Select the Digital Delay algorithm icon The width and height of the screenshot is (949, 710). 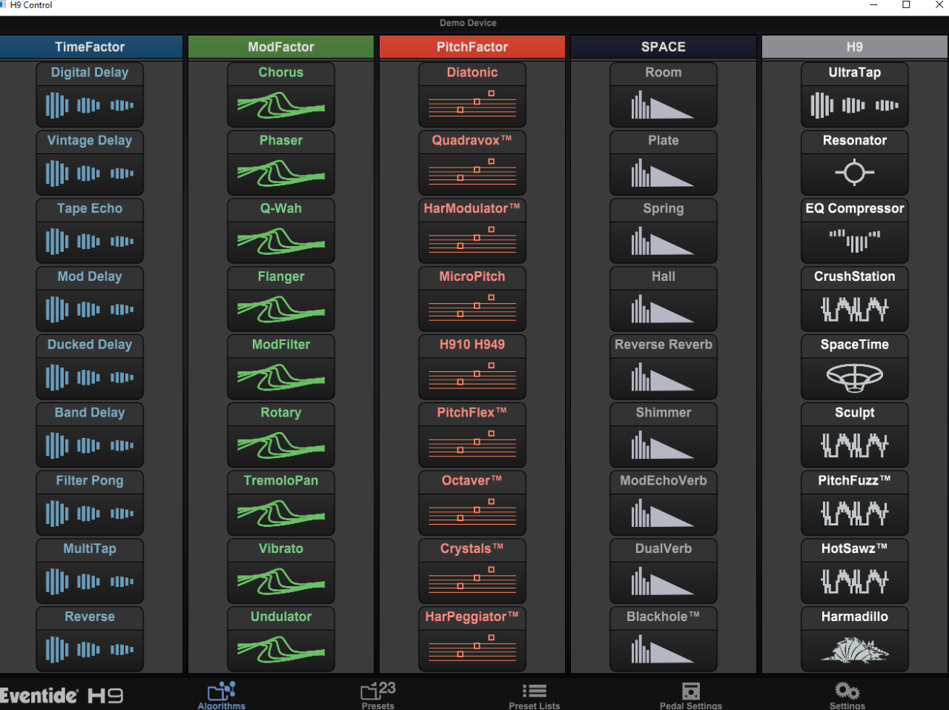[x=90, y=105]
